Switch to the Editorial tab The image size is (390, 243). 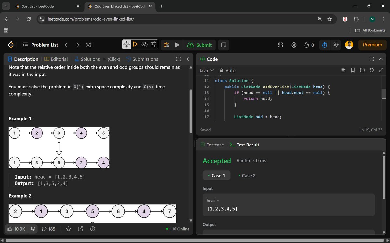56,59
